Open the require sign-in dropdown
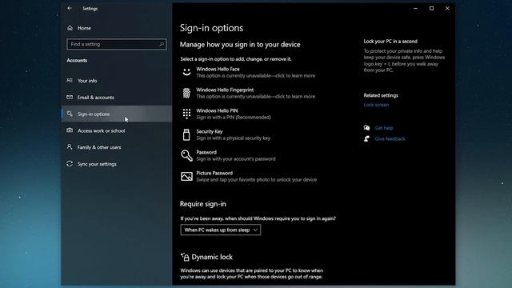The image size is (512, 288). (x=221, y=230)
